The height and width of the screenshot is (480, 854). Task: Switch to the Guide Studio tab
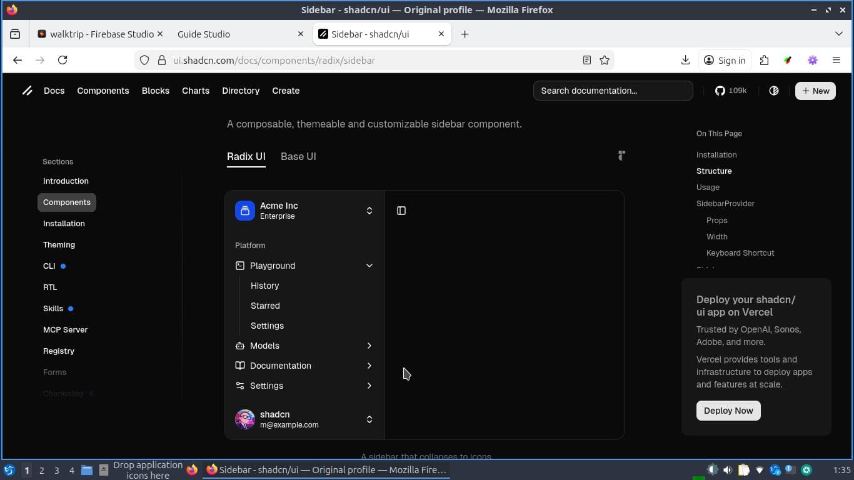240,34
